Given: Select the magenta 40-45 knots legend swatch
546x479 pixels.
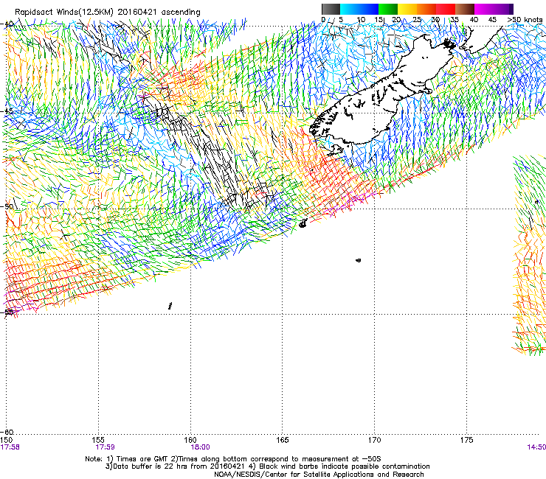Looking at the screenshot, I should tap(484, 9).
